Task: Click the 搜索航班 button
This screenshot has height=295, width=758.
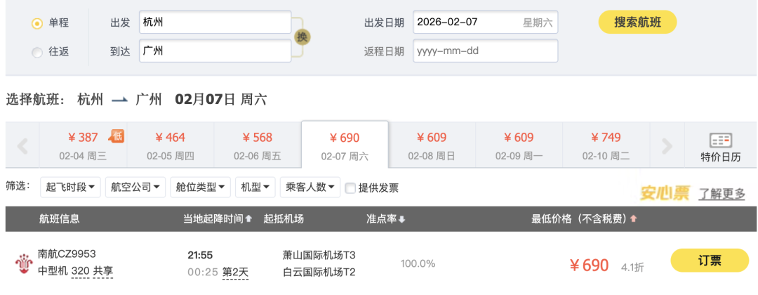Action: pyautogui.click(x=637, y=22)
